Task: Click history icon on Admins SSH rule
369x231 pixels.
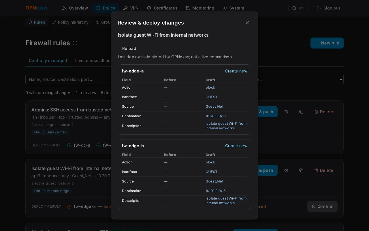Action: pos(286,112)
